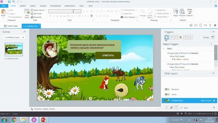Open file explorer from taskbar

point(24,120)
